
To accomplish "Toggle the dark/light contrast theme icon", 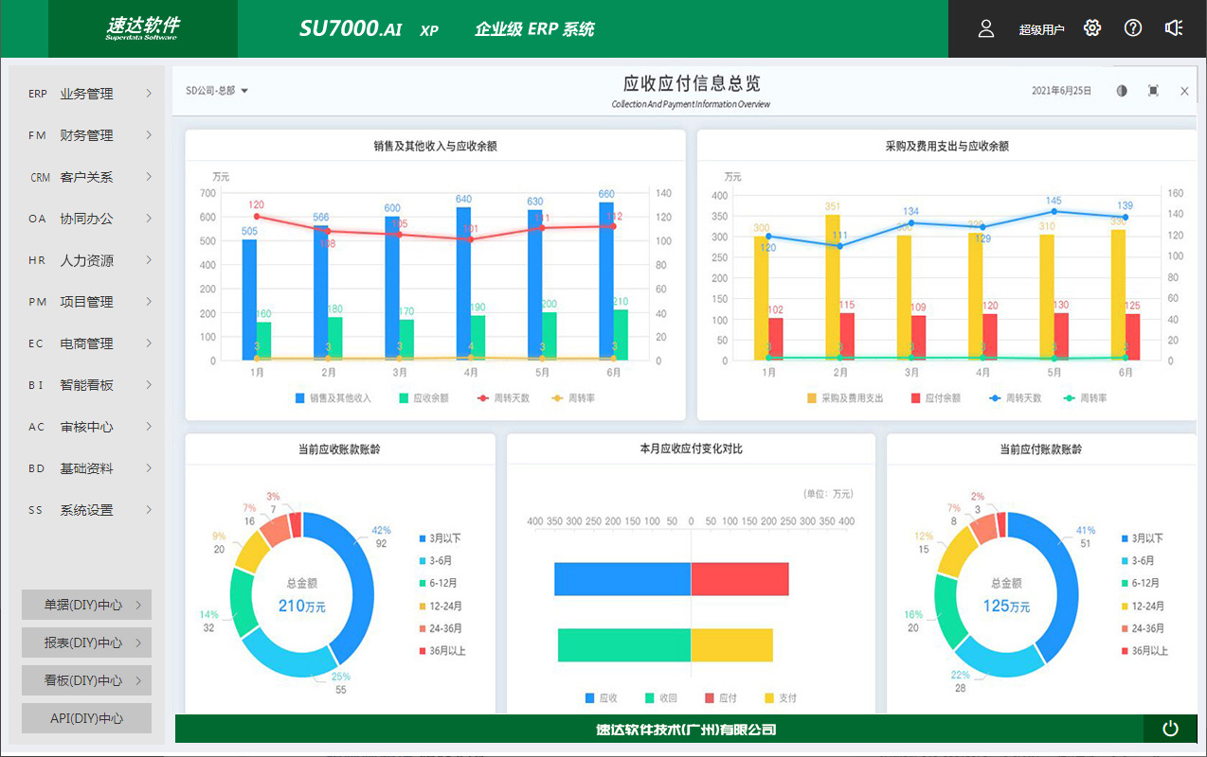I will click(x=1122, y=91).
